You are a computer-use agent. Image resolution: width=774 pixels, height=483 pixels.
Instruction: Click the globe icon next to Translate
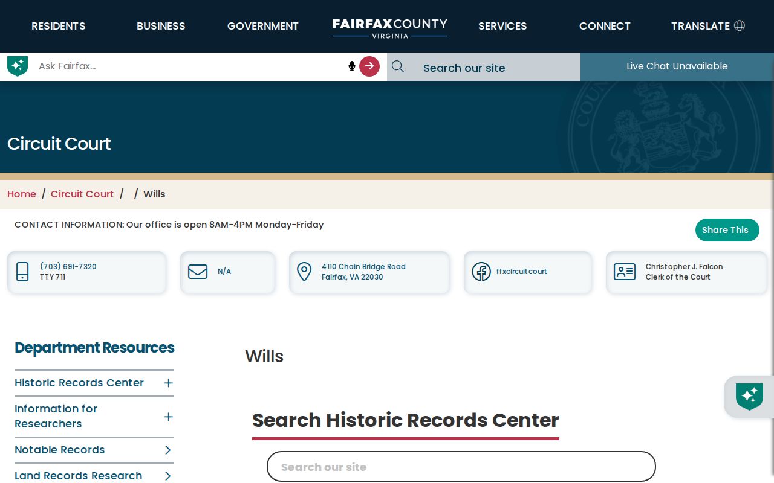coord(739,25)
